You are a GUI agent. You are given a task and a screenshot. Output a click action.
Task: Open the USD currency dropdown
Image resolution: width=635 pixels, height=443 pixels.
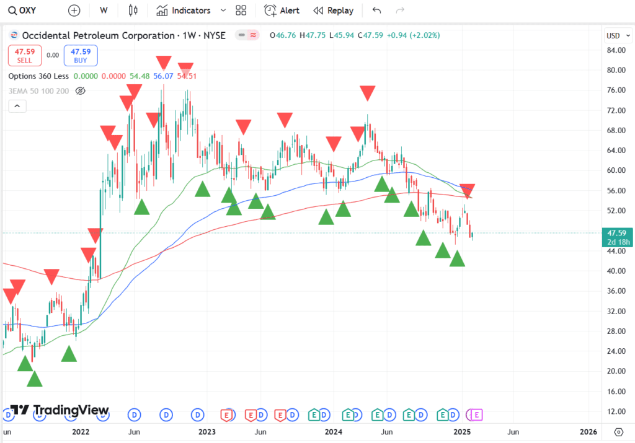pos(618,35)
